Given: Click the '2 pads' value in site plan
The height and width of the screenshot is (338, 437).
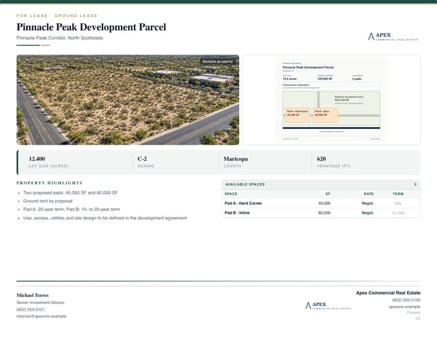Looking at the screenshot, I should [x=356, y=79].
